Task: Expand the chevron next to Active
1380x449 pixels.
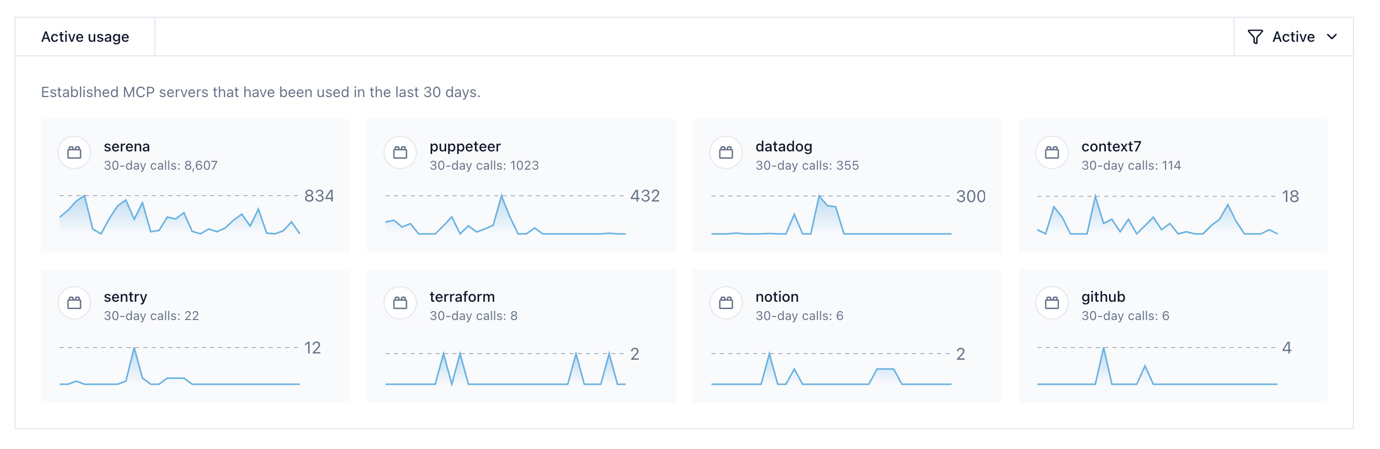Action: [x=1331, y=37]
